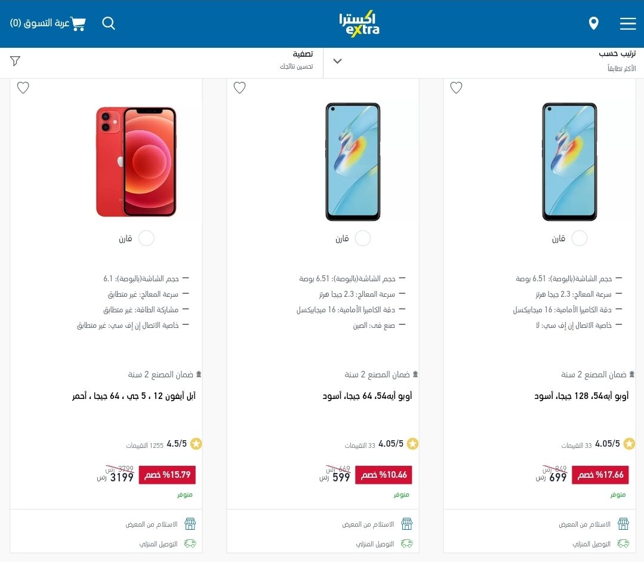Viewport: 644px width, 562px height.
Task: Favorite the Oppo A54 128GB with heart icon
Action: [457, 88]
